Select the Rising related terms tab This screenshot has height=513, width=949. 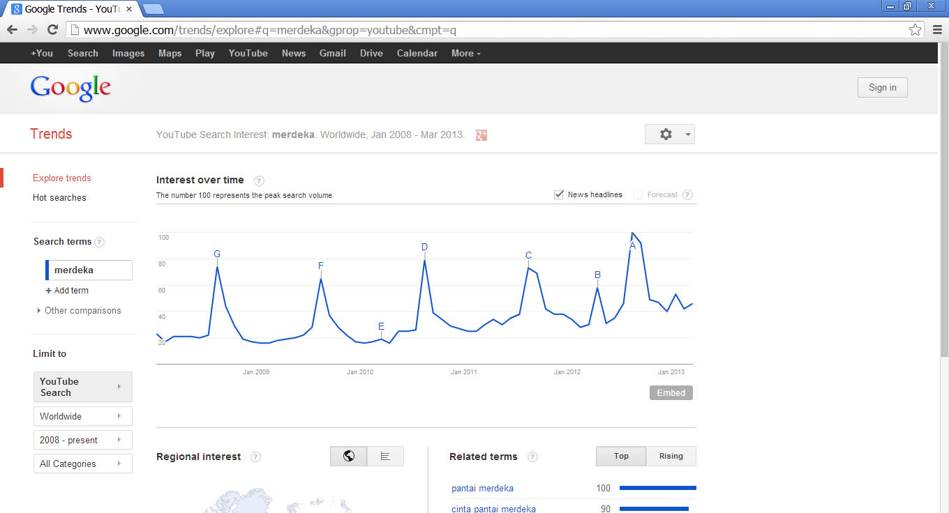click(x=671, y=456)
